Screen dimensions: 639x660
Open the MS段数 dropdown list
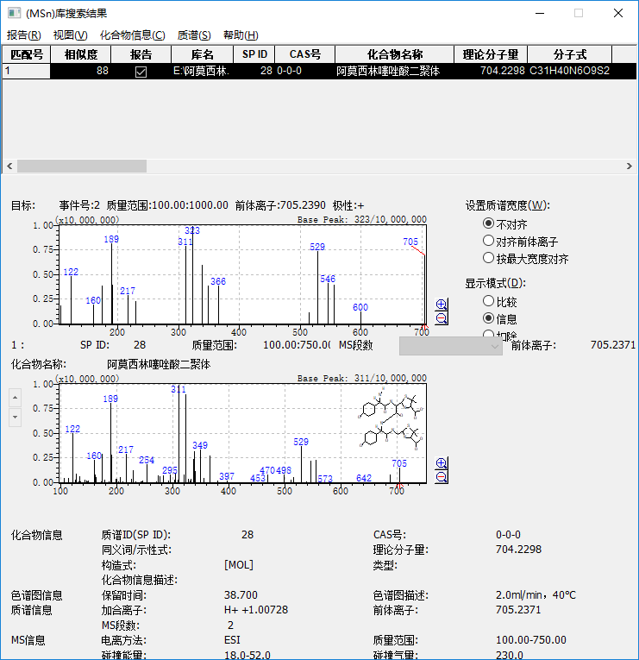494,345
